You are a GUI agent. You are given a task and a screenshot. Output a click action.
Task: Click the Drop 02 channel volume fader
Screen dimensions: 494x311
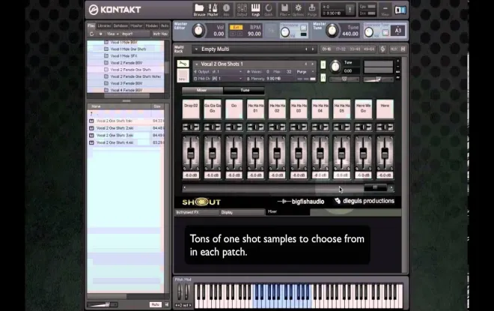pos(191,154)
